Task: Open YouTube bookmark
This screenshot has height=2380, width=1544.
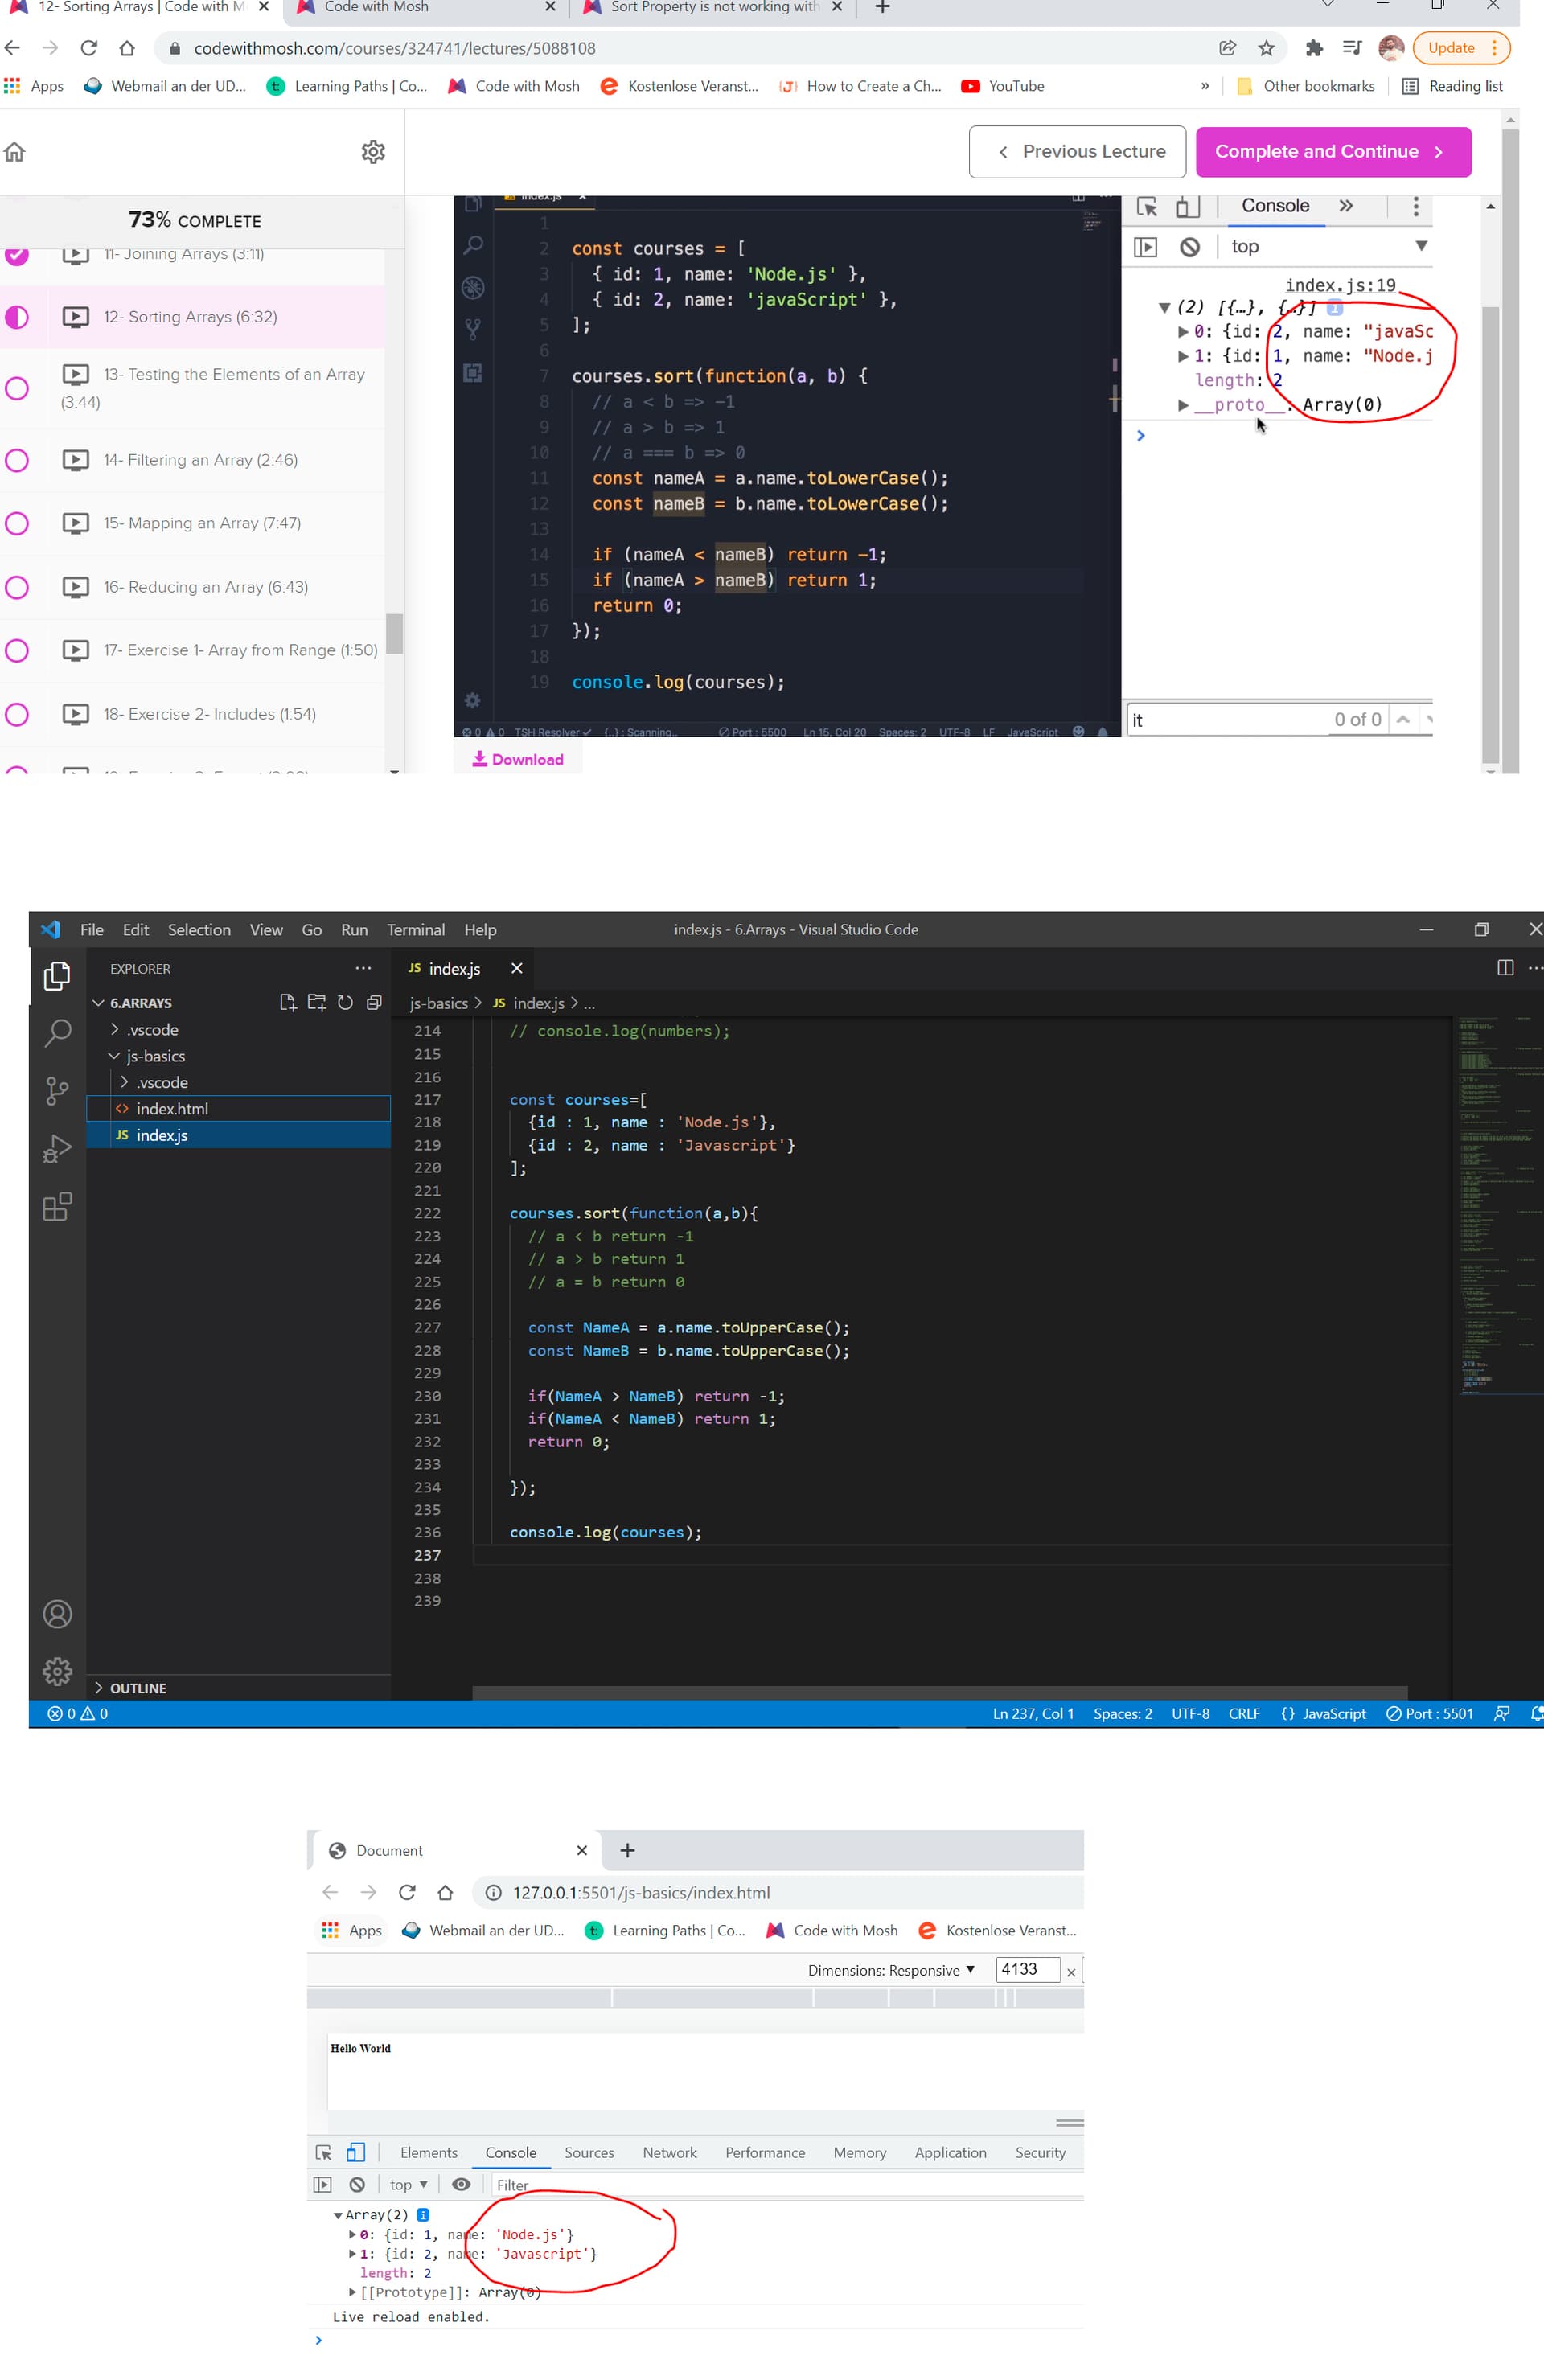Action: click(x=1003, y=86)
